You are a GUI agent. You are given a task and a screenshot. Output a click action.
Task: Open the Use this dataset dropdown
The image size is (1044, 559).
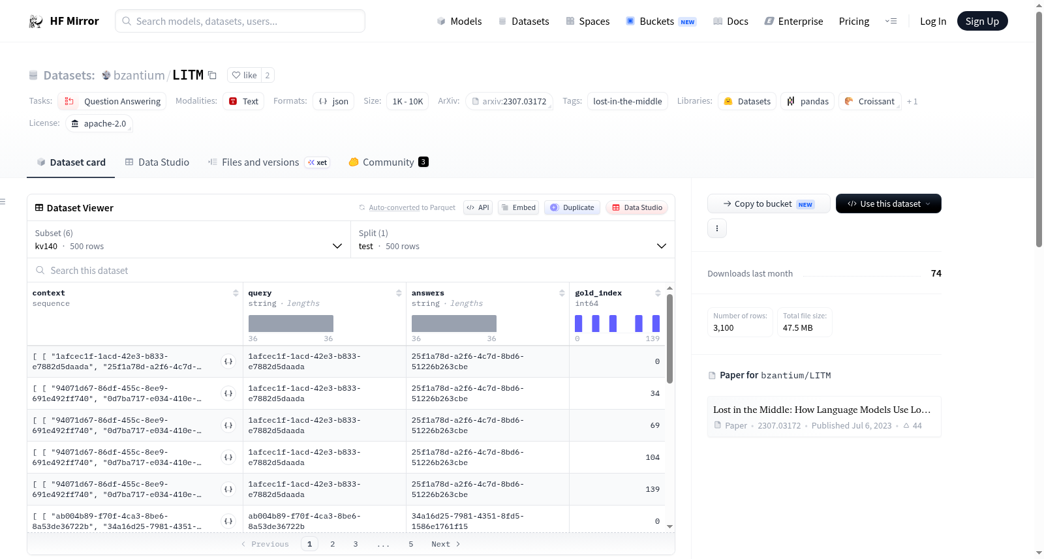tap(889, 204)
